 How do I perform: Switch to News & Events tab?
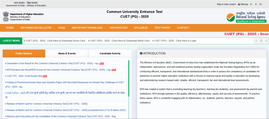[67, 54]
